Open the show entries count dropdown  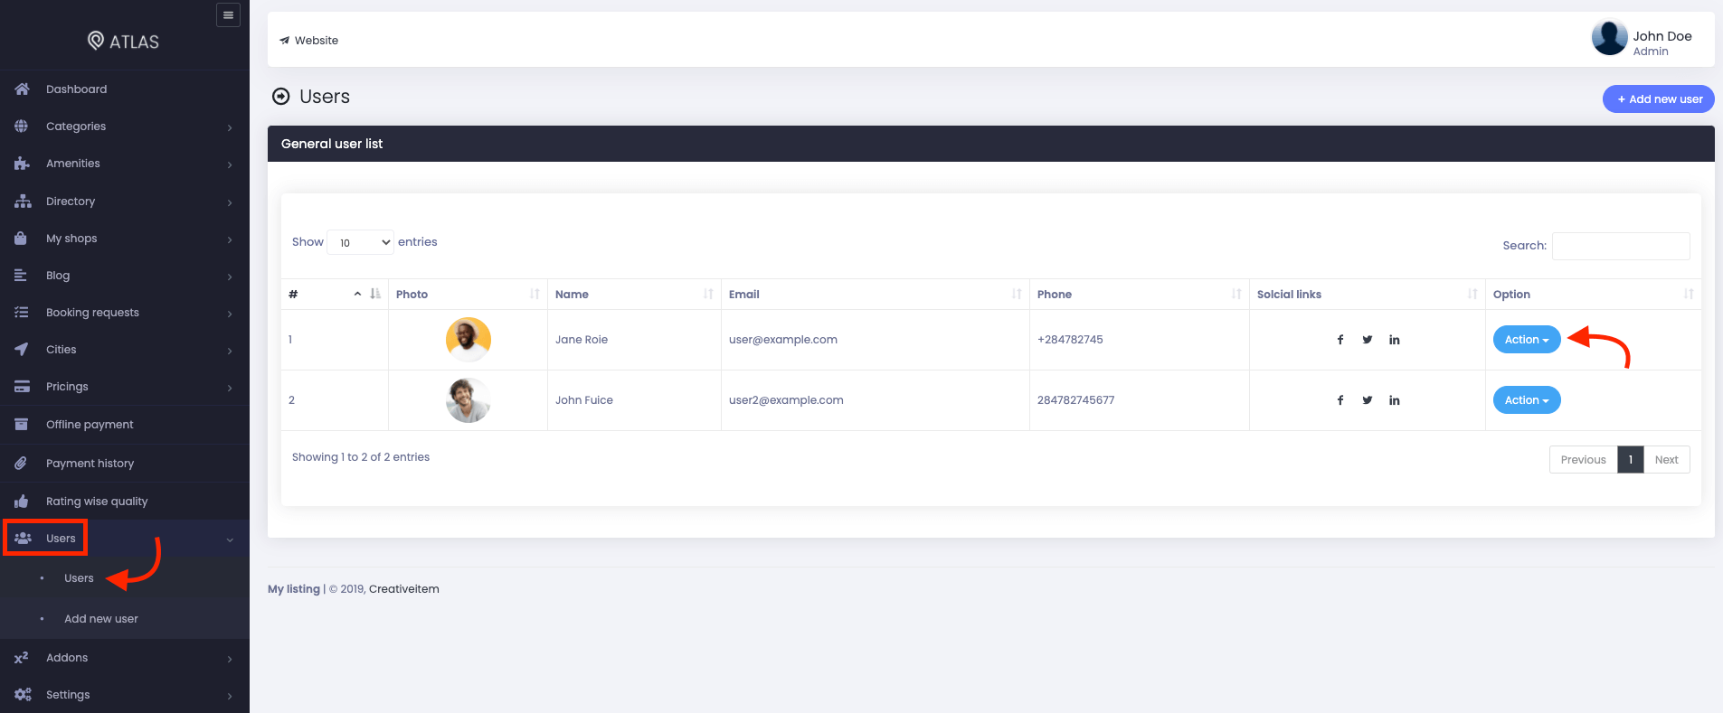[360, 242]
